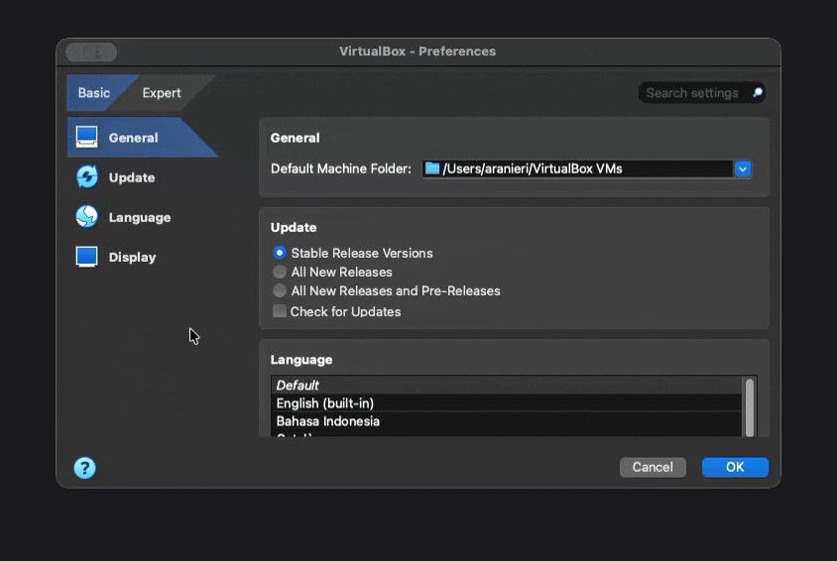Click the Language list scrollbar
The image size is (837, 561).
point(750,407)
